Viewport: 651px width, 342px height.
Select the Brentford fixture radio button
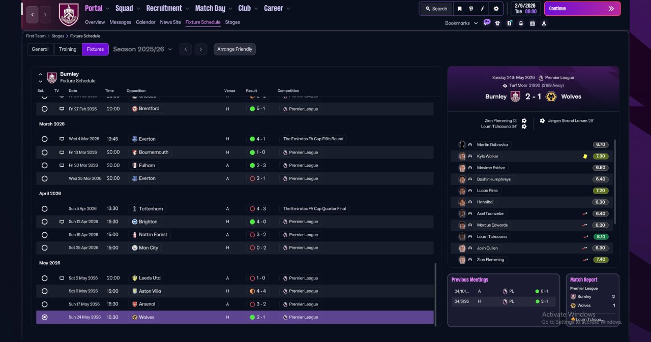(45, 109)
